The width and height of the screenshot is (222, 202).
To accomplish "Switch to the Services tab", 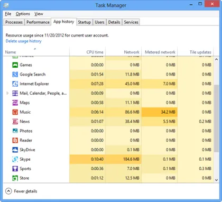I will click(131, 22).
